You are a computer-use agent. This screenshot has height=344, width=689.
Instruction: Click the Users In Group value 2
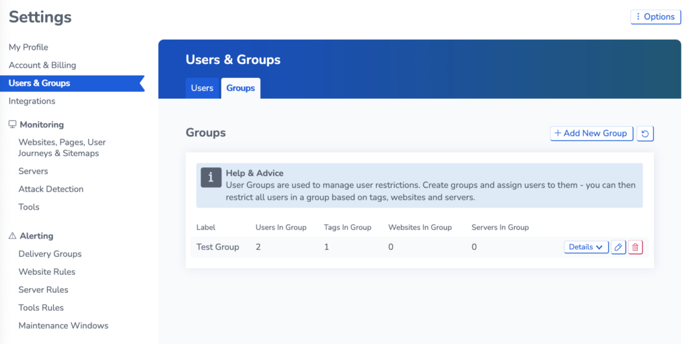(258, 247)
